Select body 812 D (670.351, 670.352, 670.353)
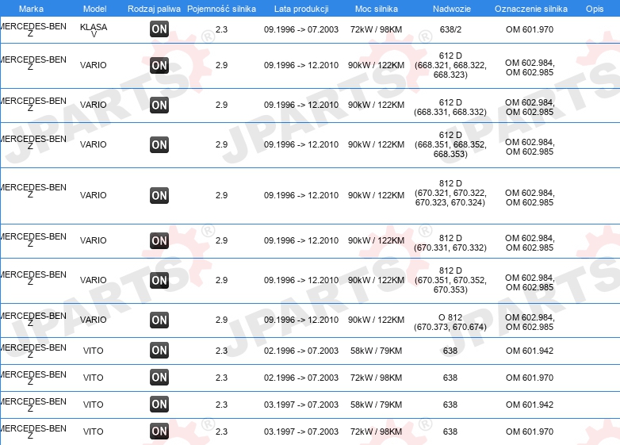The height and width of the screenshot is (445, 620). coord(450,280)
